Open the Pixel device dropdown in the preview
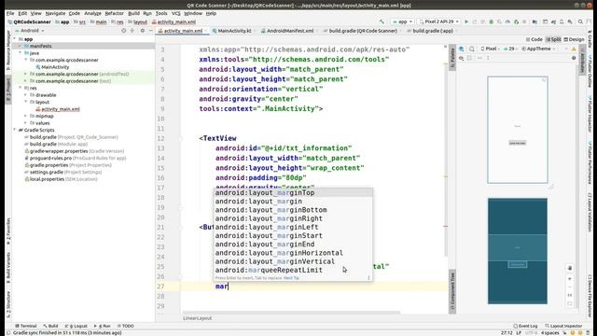This screenshot has width=597, height=336. coord(491,49)
